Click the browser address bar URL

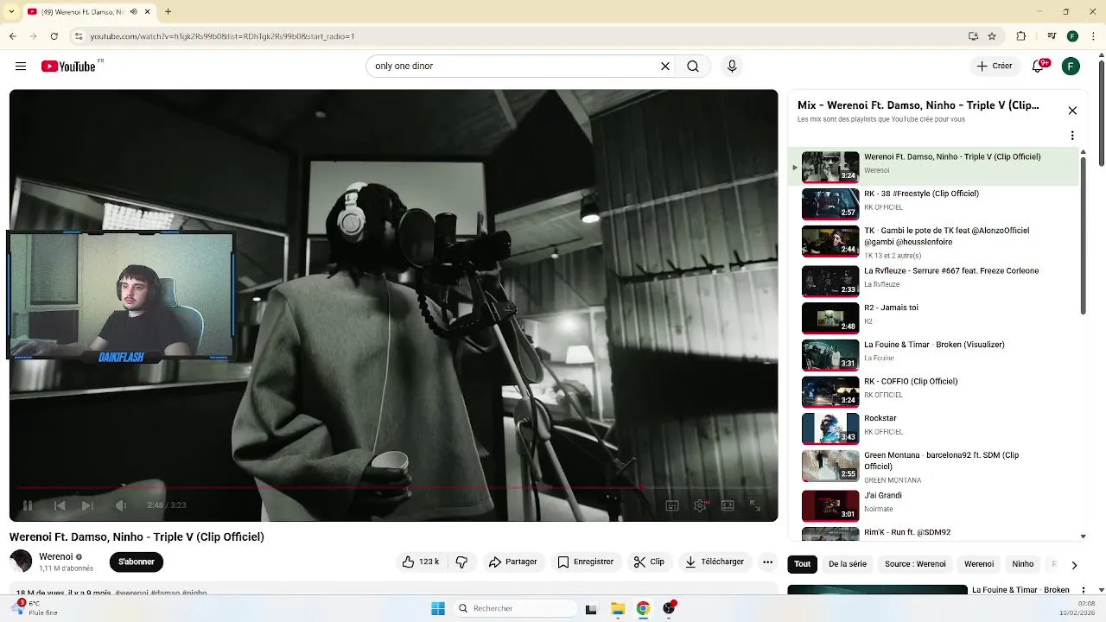click(x=223, y=36)
